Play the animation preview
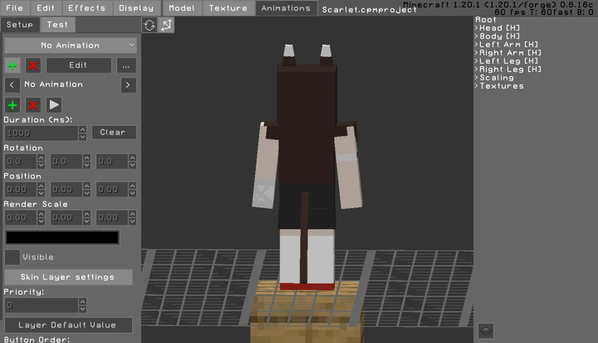Image resolution: width=598 pixels, height=343 pixels. click(54, 105)
